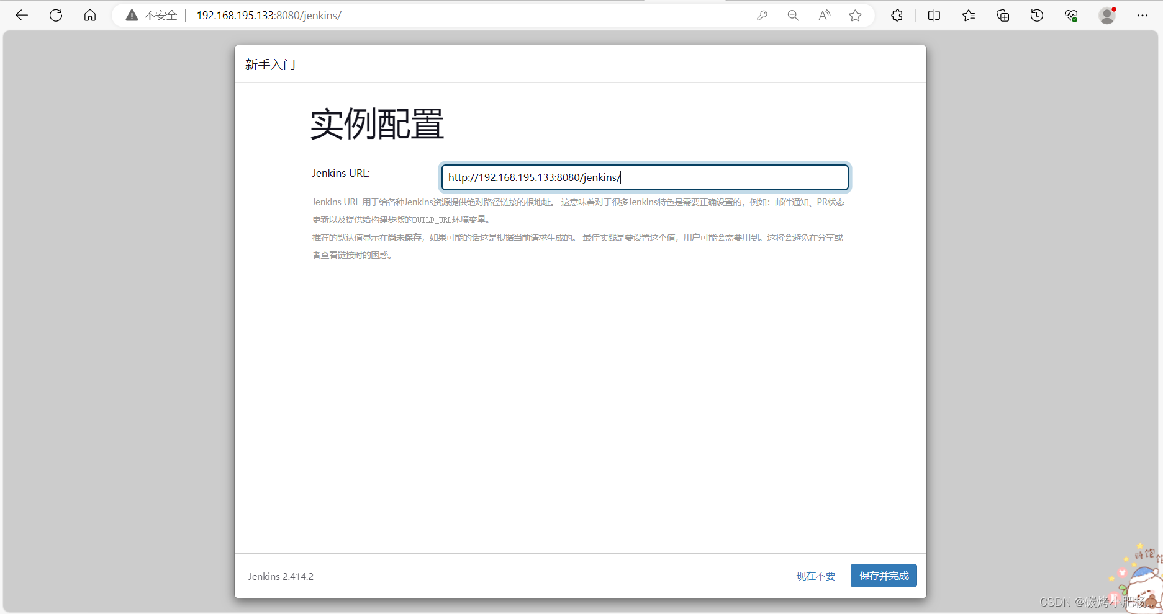Start Read aloud for the page
The image size is (1163, 614).
824,15
